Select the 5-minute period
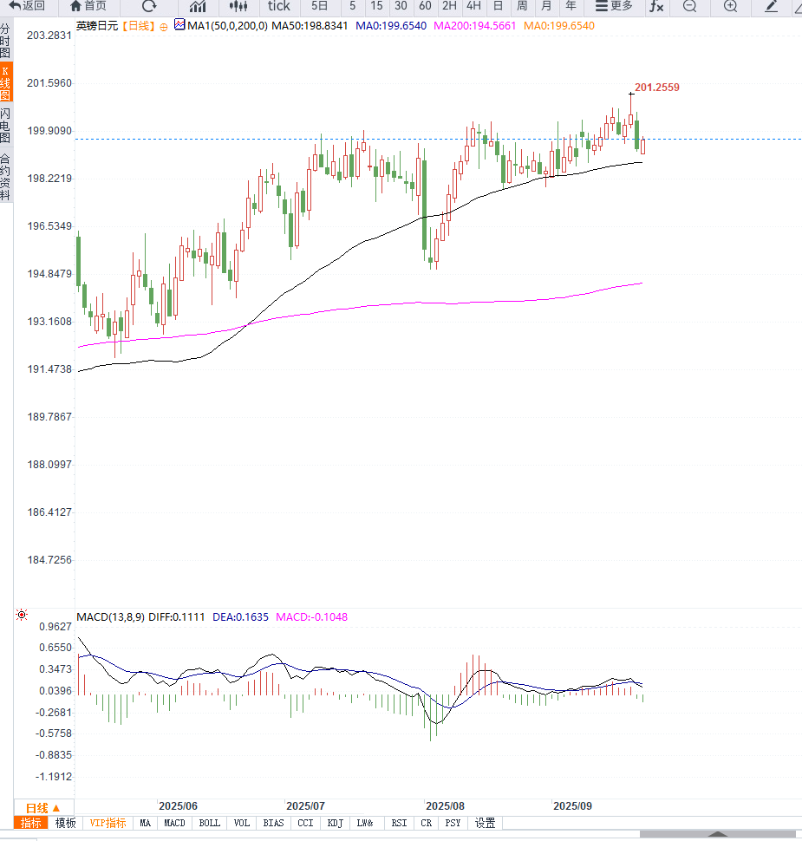The width and height of the screenshot is (802, 841). tap(353, 6)
